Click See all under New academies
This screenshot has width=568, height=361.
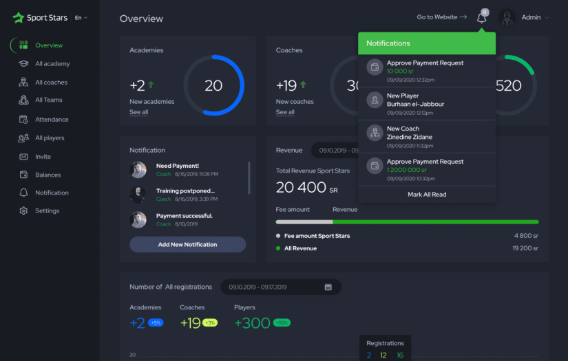click(139, 112)
